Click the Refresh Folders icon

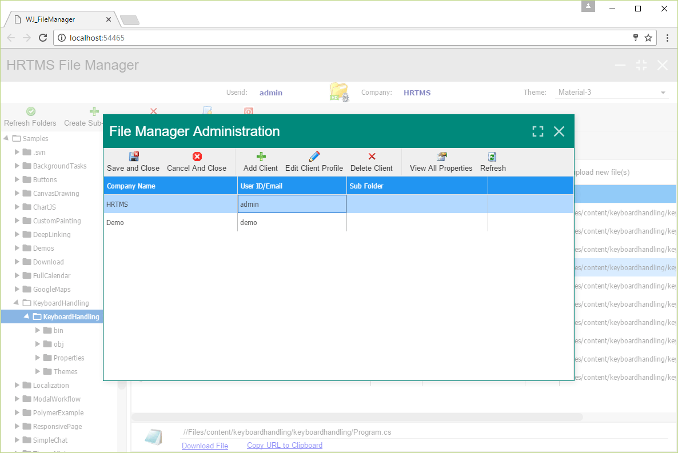coord(31,111)
